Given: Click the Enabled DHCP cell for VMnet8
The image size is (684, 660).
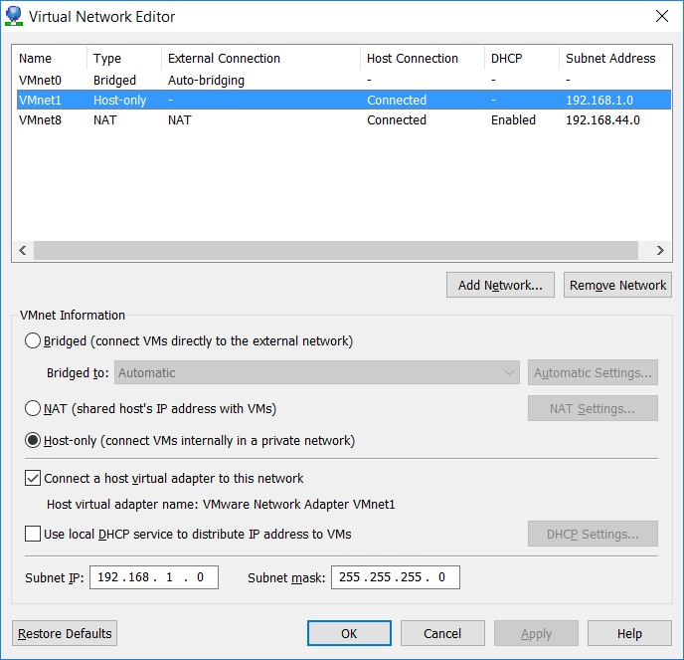Looking at the screenshot, I should pos(513,120).
